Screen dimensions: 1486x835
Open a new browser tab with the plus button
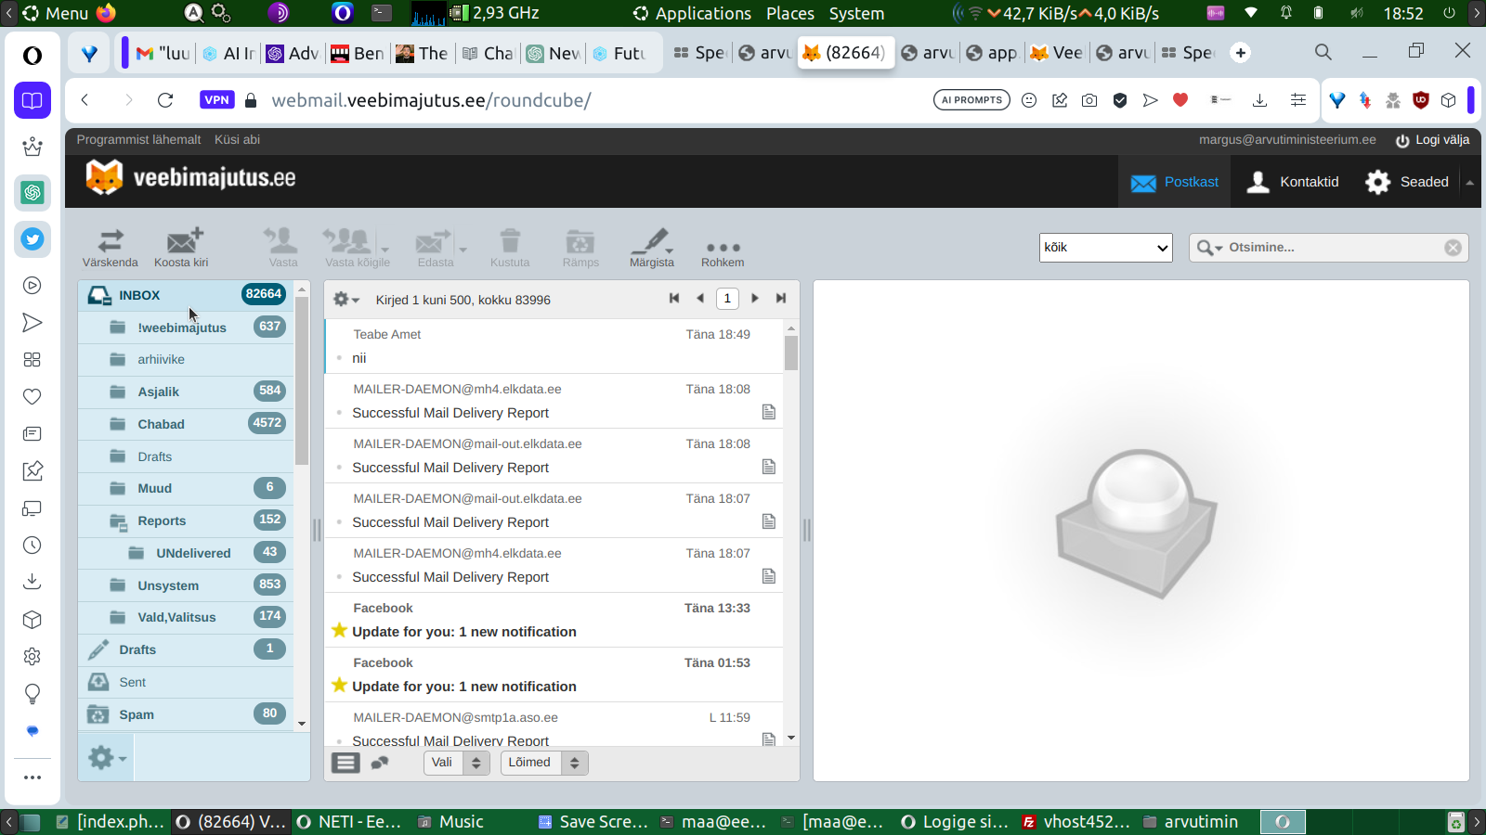pos(1241,53)
